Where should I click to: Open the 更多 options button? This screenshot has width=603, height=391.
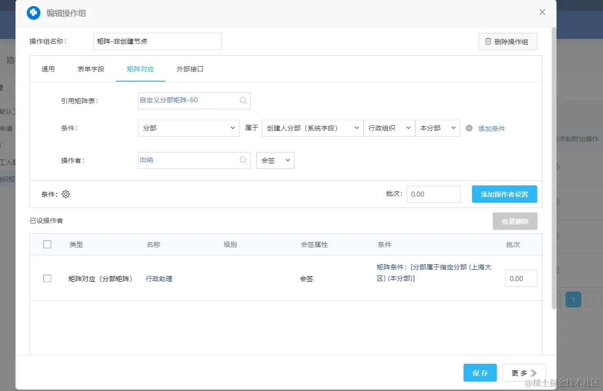coord(524,373)
